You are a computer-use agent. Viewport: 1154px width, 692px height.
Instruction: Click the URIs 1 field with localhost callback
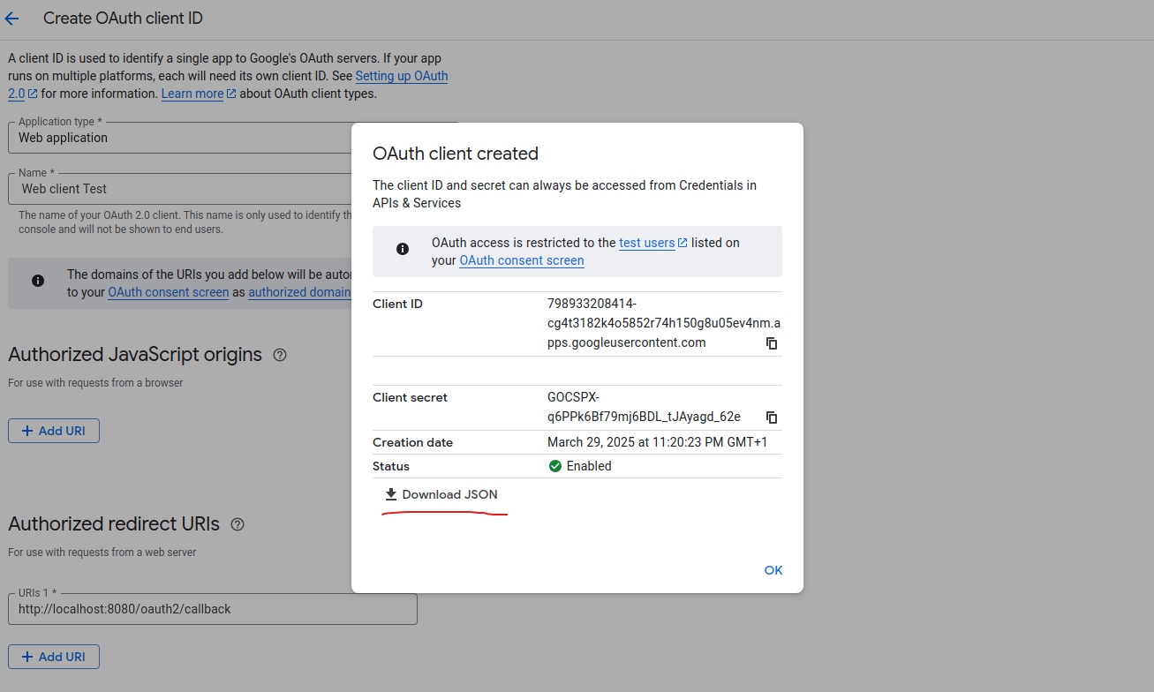(213, 609)
